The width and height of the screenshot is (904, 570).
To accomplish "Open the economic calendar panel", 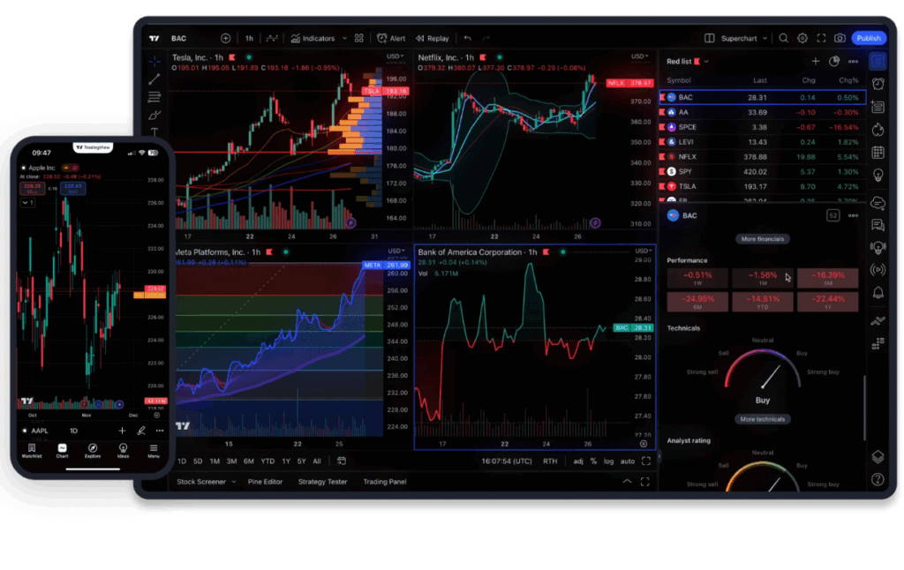I will coord(878,153).
